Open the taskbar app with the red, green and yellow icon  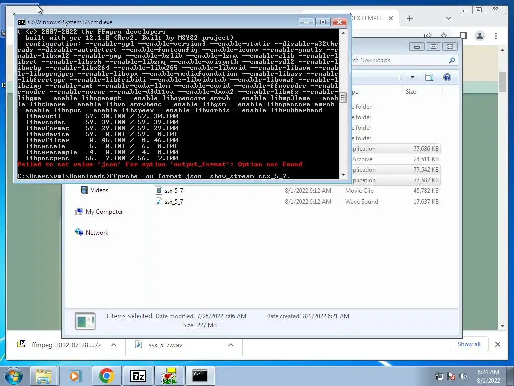pos(170,376)
